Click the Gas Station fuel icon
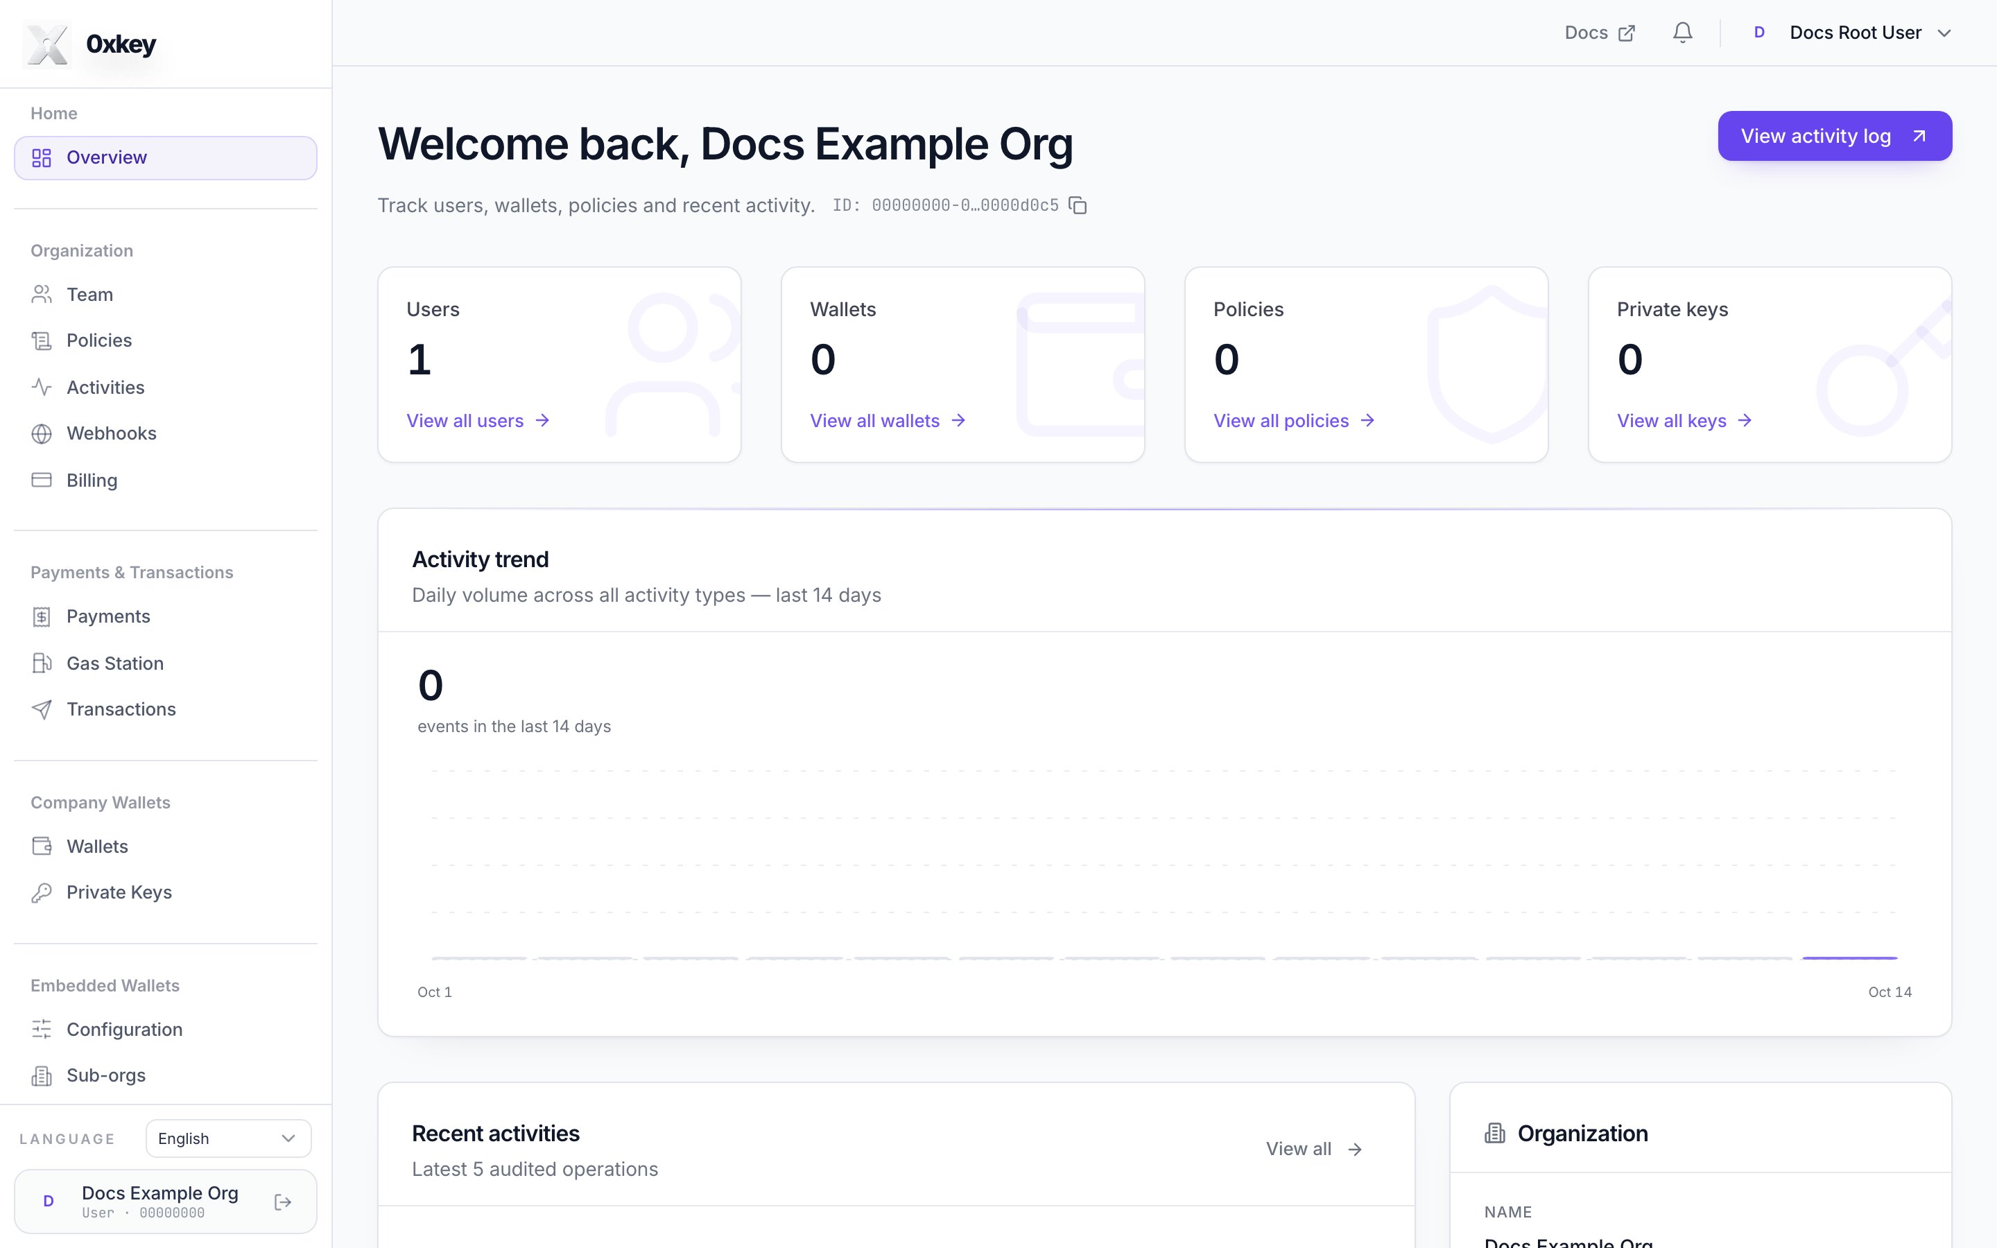 click(x=42, y=664)
